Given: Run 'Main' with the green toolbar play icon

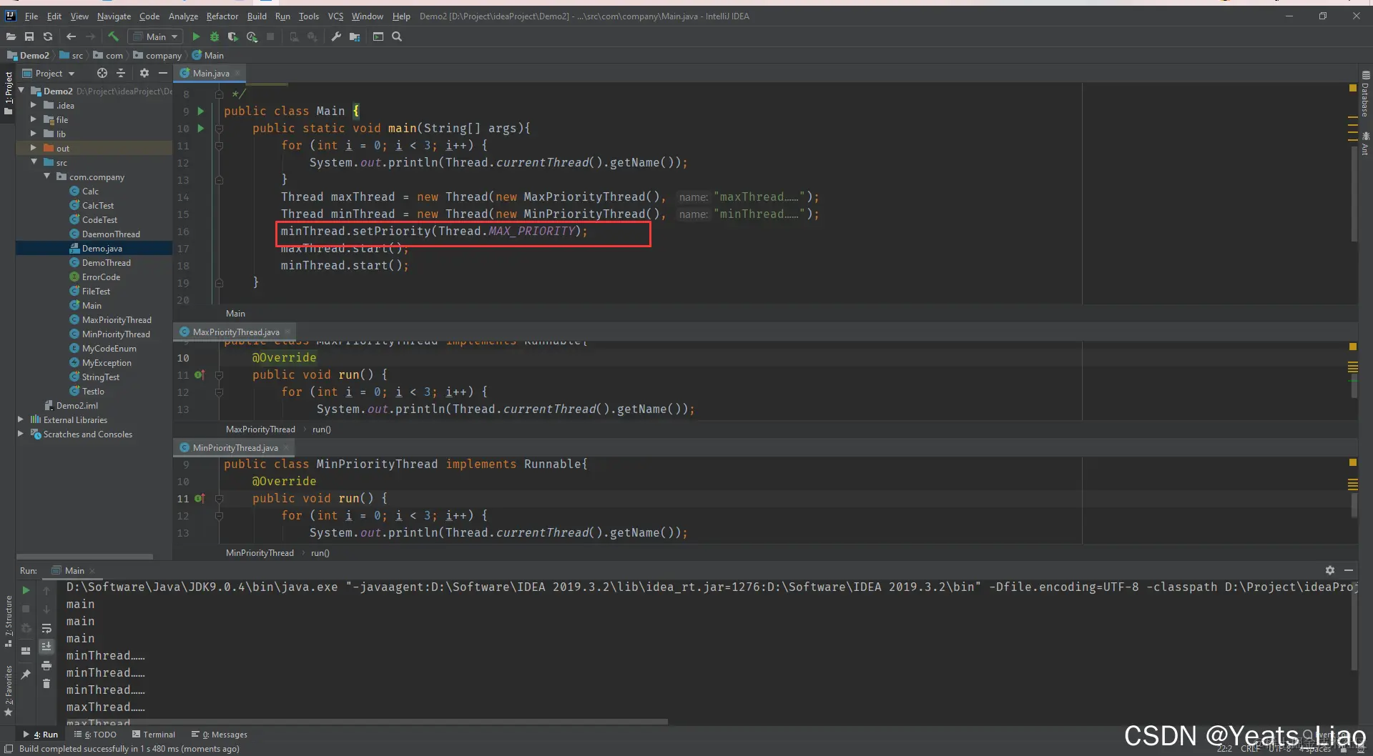Looking at the screenshot, I should (196, 36).
